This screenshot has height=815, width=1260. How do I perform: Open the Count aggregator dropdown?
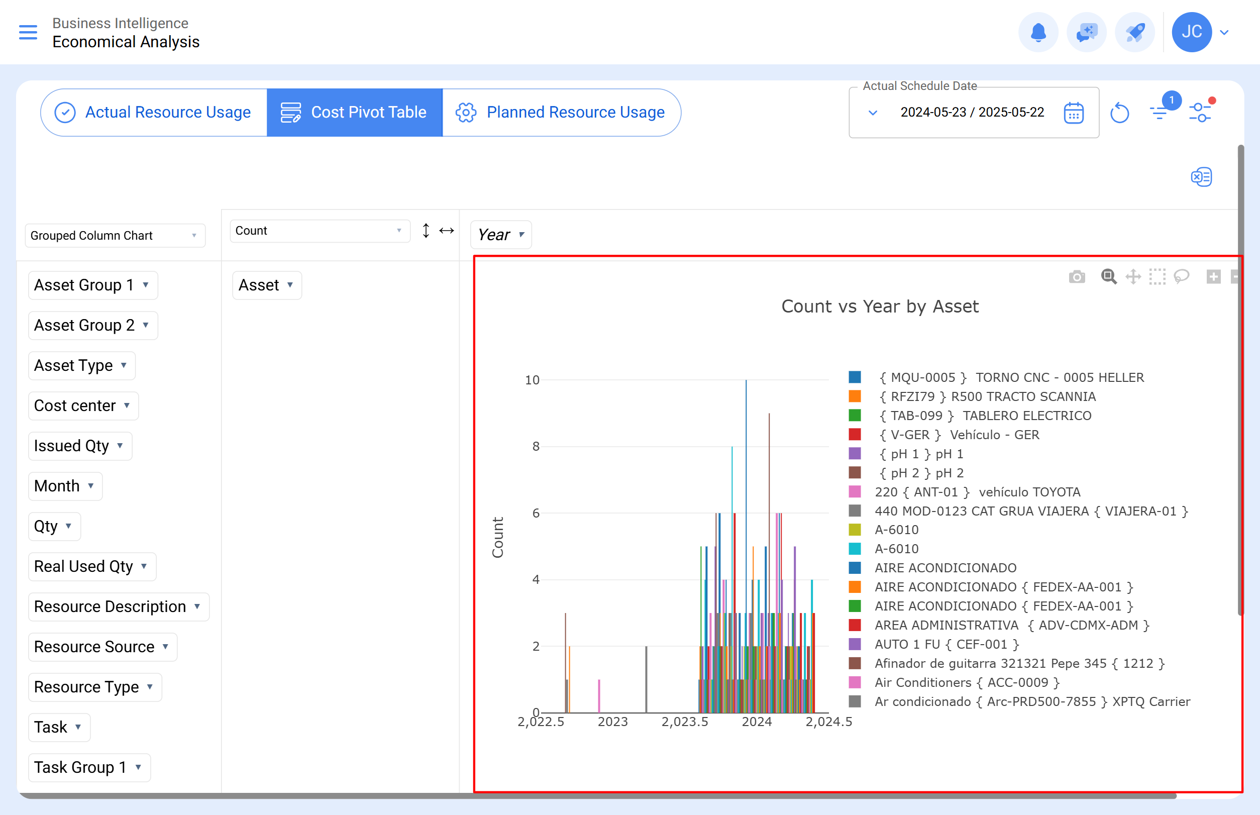coord(320,231)
